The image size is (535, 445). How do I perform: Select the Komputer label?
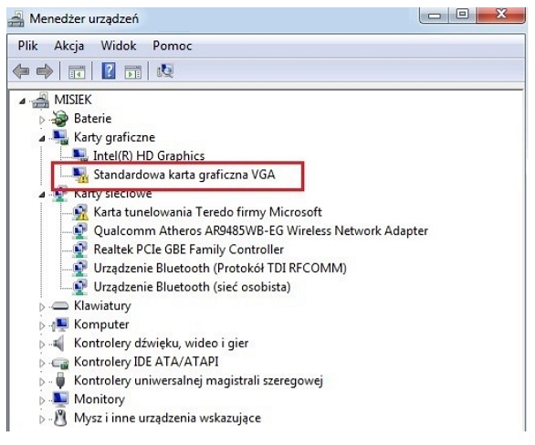click(101, 324)
